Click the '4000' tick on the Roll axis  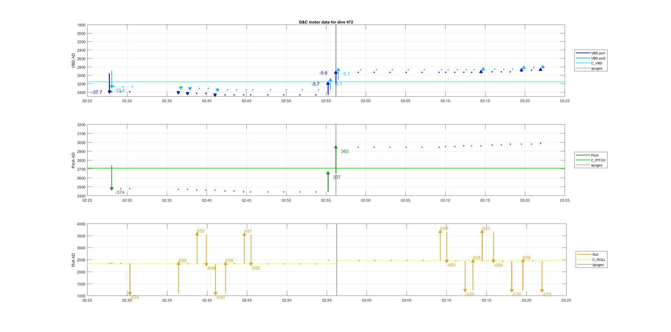(x=81, y=224)
